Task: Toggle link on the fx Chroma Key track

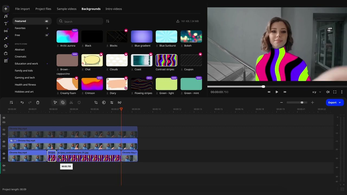Action: 4,146
